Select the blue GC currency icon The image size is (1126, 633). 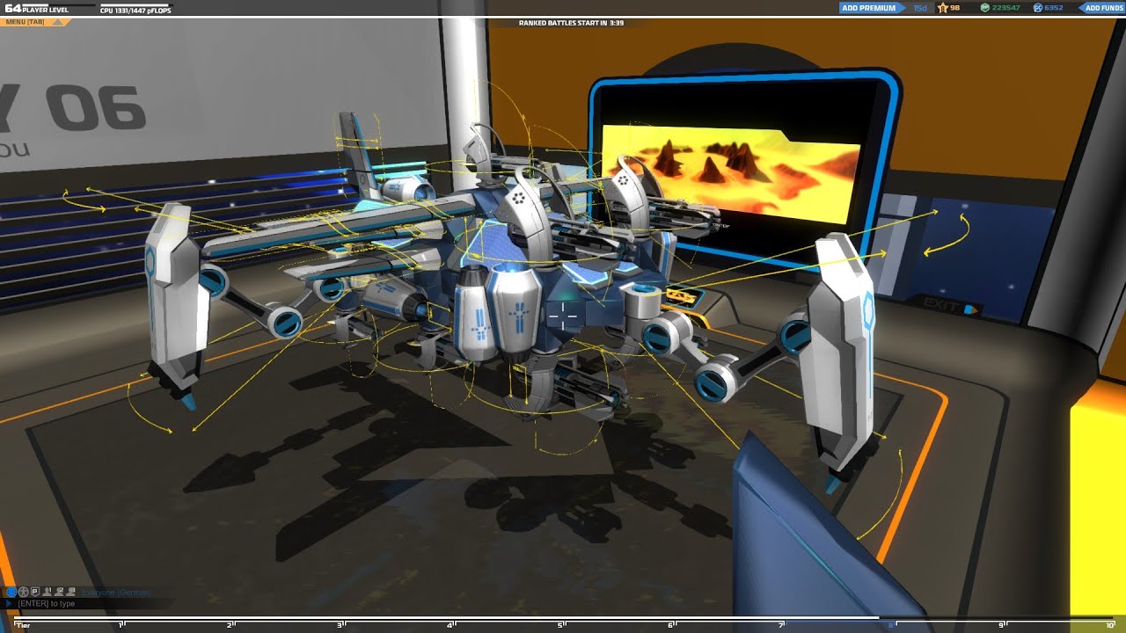pyautogui.click(x=1038, y=8)
